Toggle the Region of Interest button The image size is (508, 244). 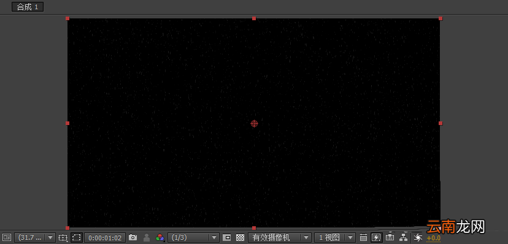[227, 237]
